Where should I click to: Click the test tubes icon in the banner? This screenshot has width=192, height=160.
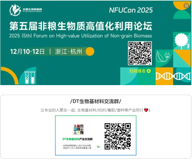(30, 77)
